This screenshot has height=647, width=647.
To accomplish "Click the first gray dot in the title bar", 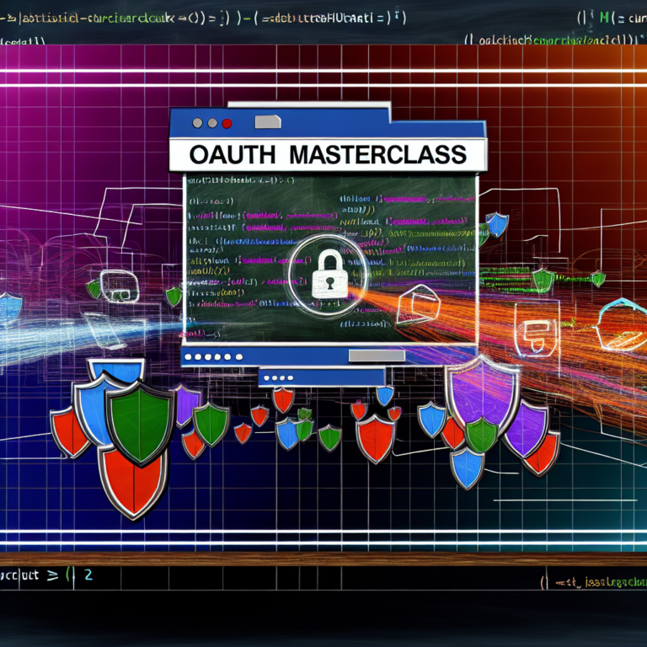I will [x=197, y=123].
